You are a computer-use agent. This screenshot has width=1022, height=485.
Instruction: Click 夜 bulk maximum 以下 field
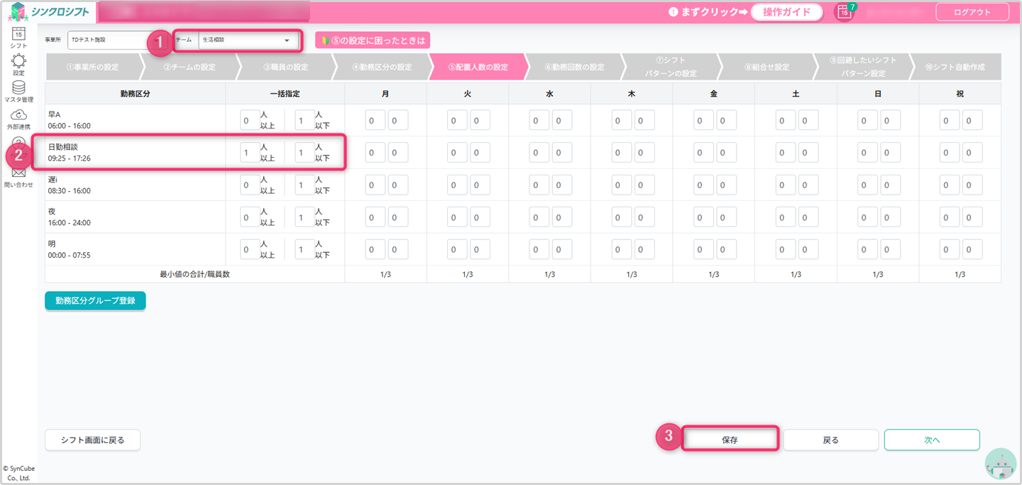tap(304, 217)
